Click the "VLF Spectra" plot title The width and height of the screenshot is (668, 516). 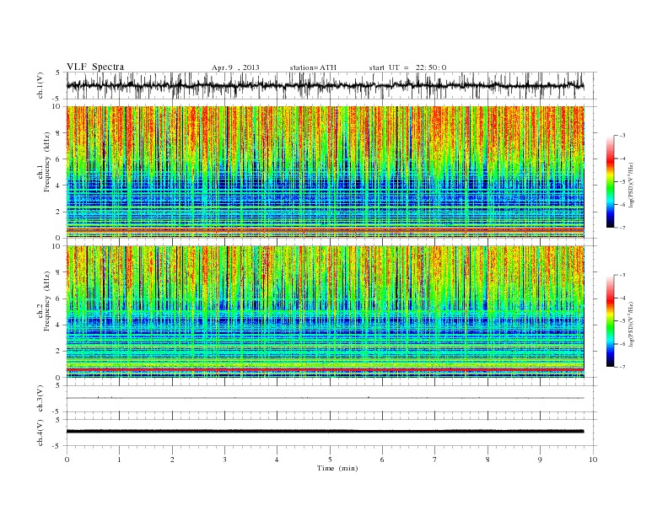(95, 67)
